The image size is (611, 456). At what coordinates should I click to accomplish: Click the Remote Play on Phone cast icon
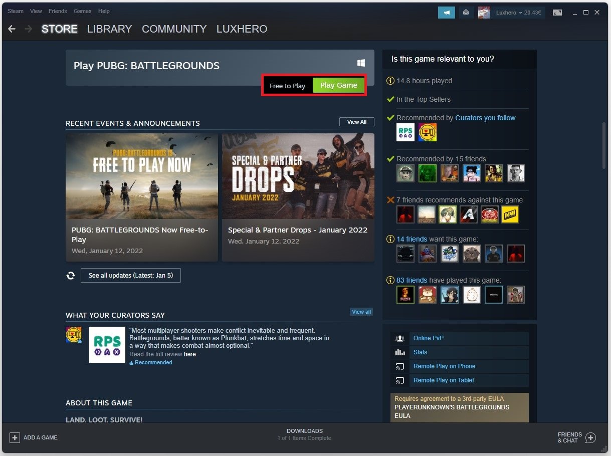point(400,366)
